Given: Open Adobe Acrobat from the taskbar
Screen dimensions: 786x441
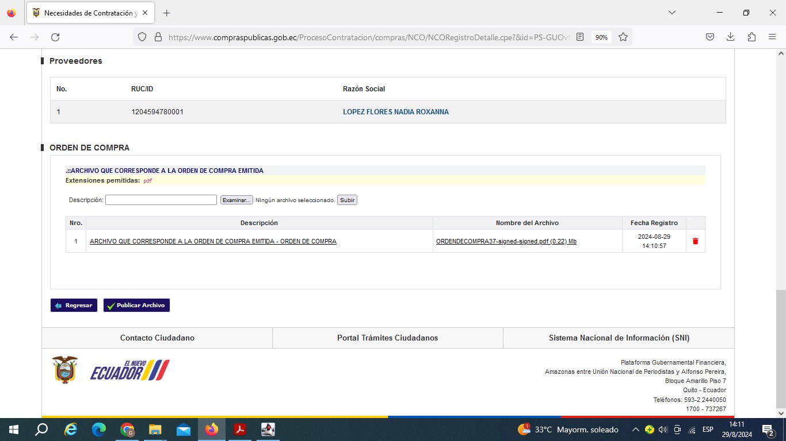Looking at the screenshot, I should pos(239,430).
